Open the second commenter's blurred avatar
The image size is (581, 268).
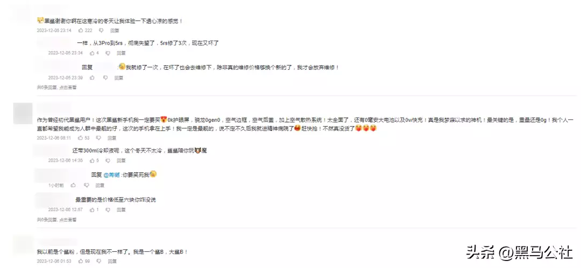point(23,113)
